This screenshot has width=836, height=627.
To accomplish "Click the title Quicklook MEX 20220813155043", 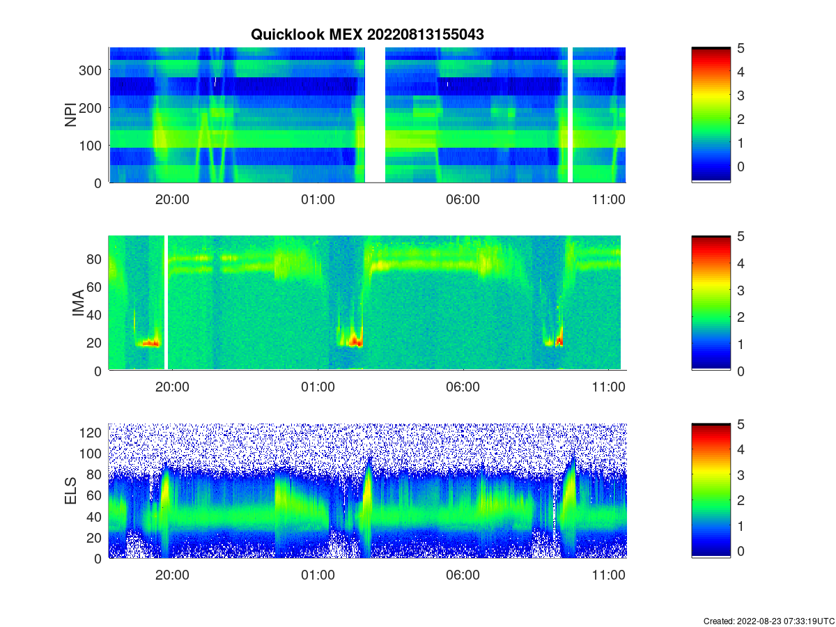I will 367,34.
